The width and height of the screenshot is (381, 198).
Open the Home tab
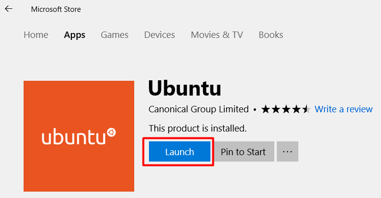pos(36,35)
